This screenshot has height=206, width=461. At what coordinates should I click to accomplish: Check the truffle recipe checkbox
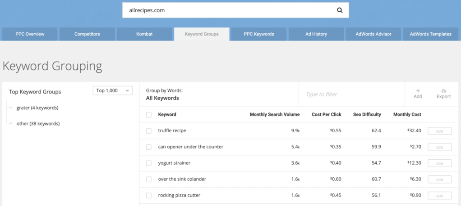pos(149,131)
